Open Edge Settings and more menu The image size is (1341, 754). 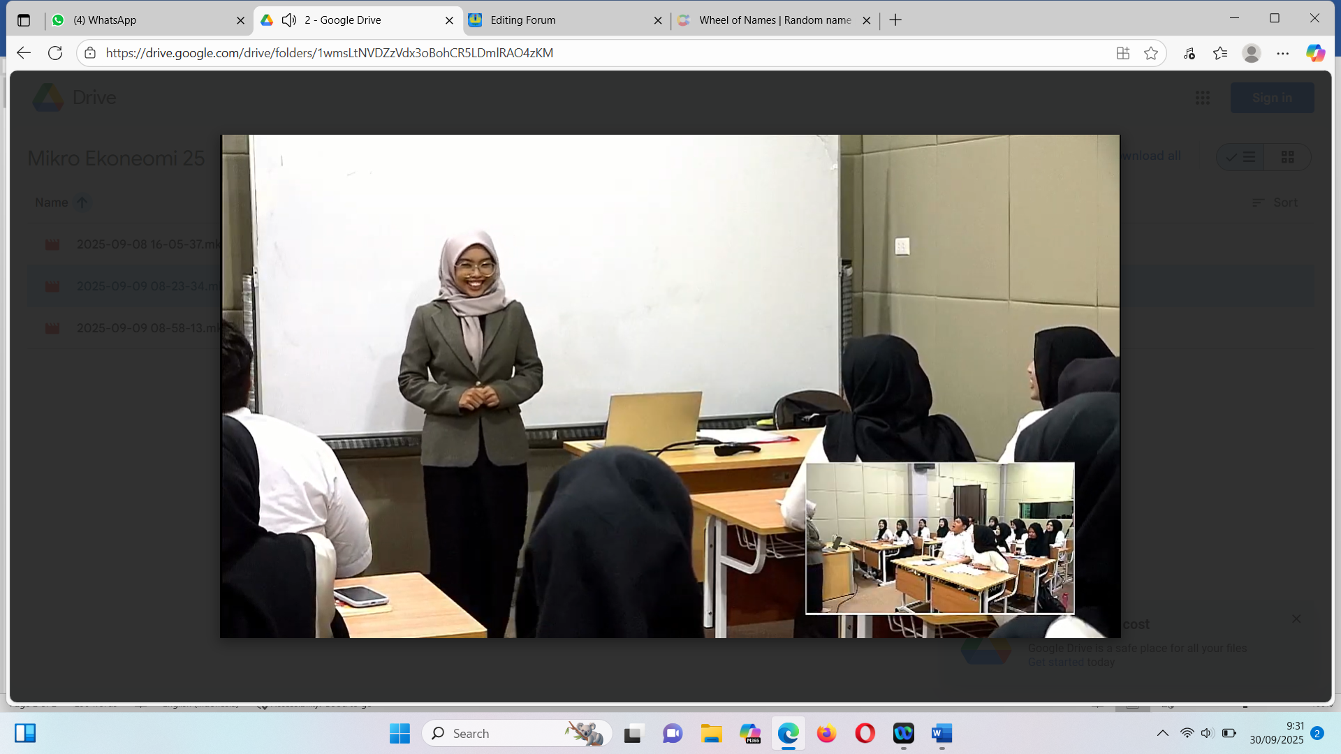[1283, 53]
